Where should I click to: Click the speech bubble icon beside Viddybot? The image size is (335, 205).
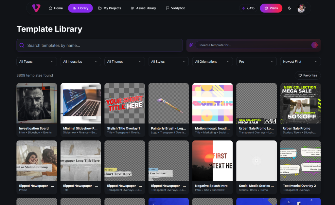(167, 8)
